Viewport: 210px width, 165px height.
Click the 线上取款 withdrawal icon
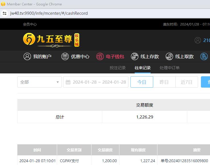pyautogui.click(x=169, y=56)
